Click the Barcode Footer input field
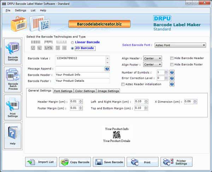Image resolution: width=212 pixels, height=172 pixels. coord(82,81)
